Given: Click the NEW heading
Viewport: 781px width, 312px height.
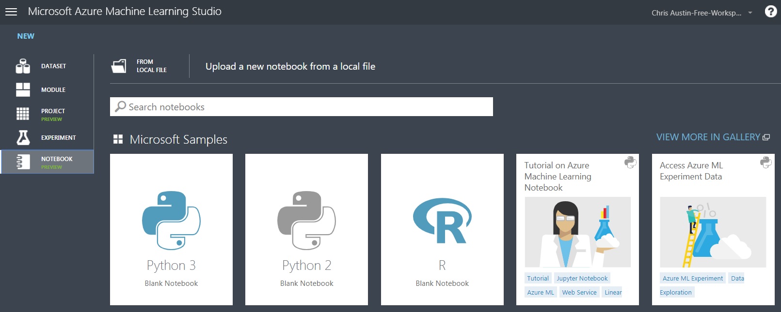Looking at the screenshot, I should (26, 36).
